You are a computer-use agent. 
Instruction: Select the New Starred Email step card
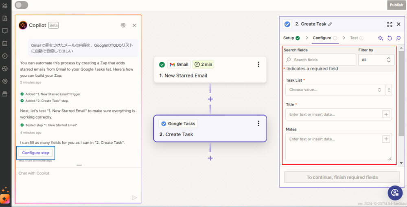pos(210,69)
